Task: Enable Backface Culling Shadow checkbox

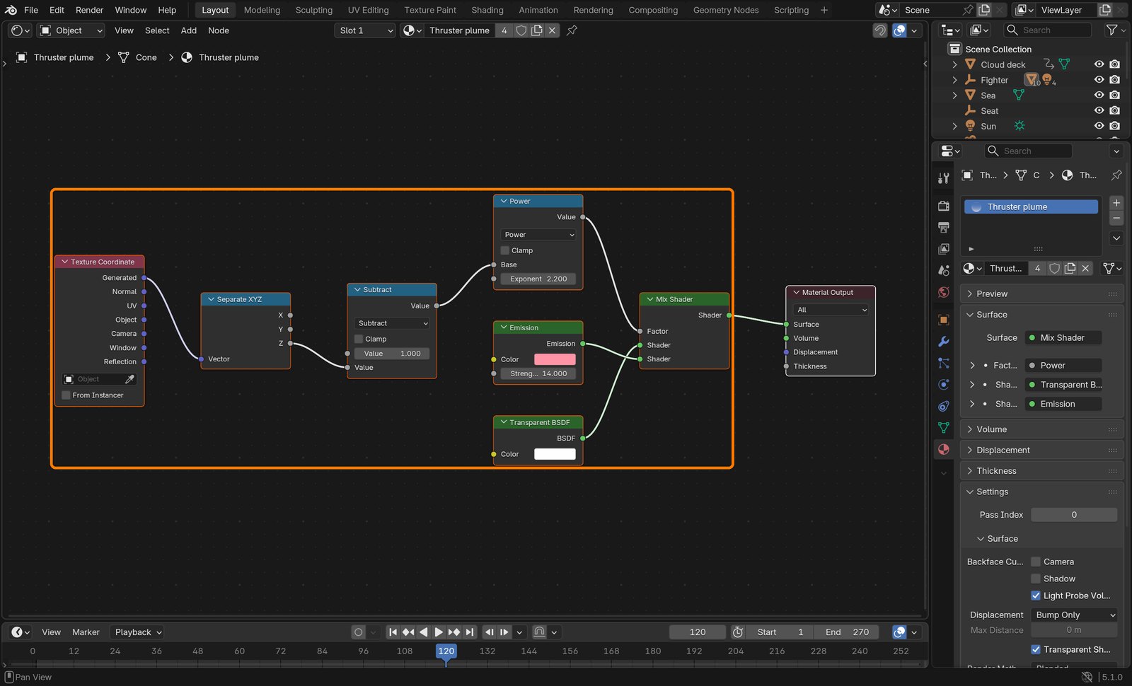Action: pyautogui.click(x=1036, y=579)
